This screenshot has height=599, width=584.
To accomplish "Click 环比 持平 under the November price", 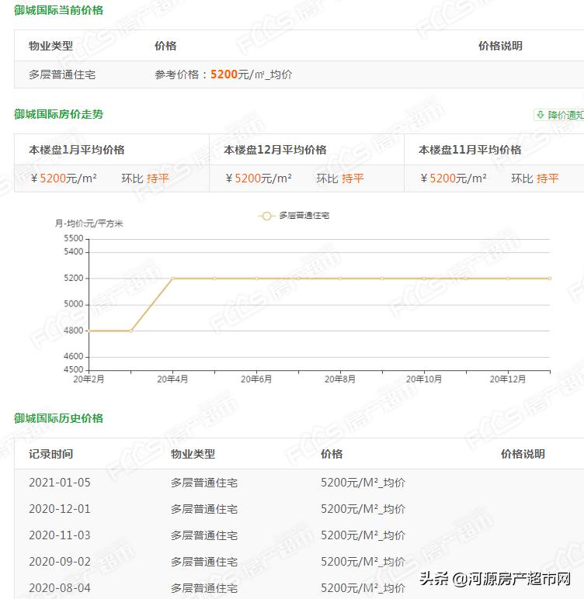I will pos(535,178).
